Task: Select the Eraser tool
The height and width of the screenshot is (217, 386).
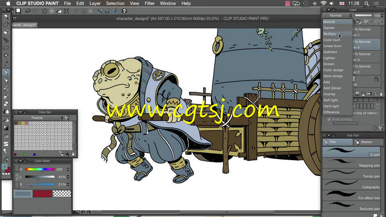Action: click(x=6, y=104)
